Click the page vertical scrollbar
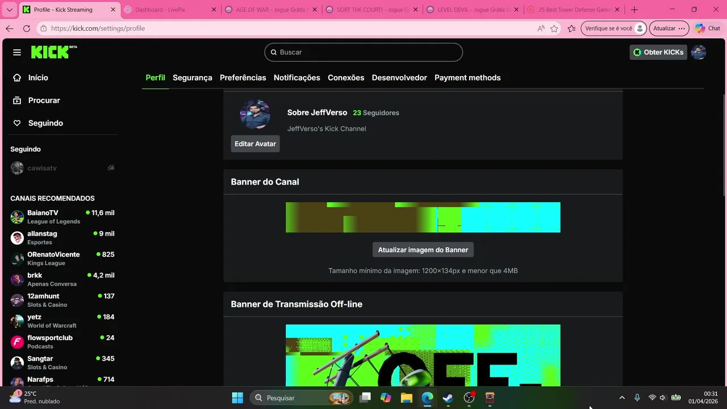The image size is (727, 409). coord(724,145)
